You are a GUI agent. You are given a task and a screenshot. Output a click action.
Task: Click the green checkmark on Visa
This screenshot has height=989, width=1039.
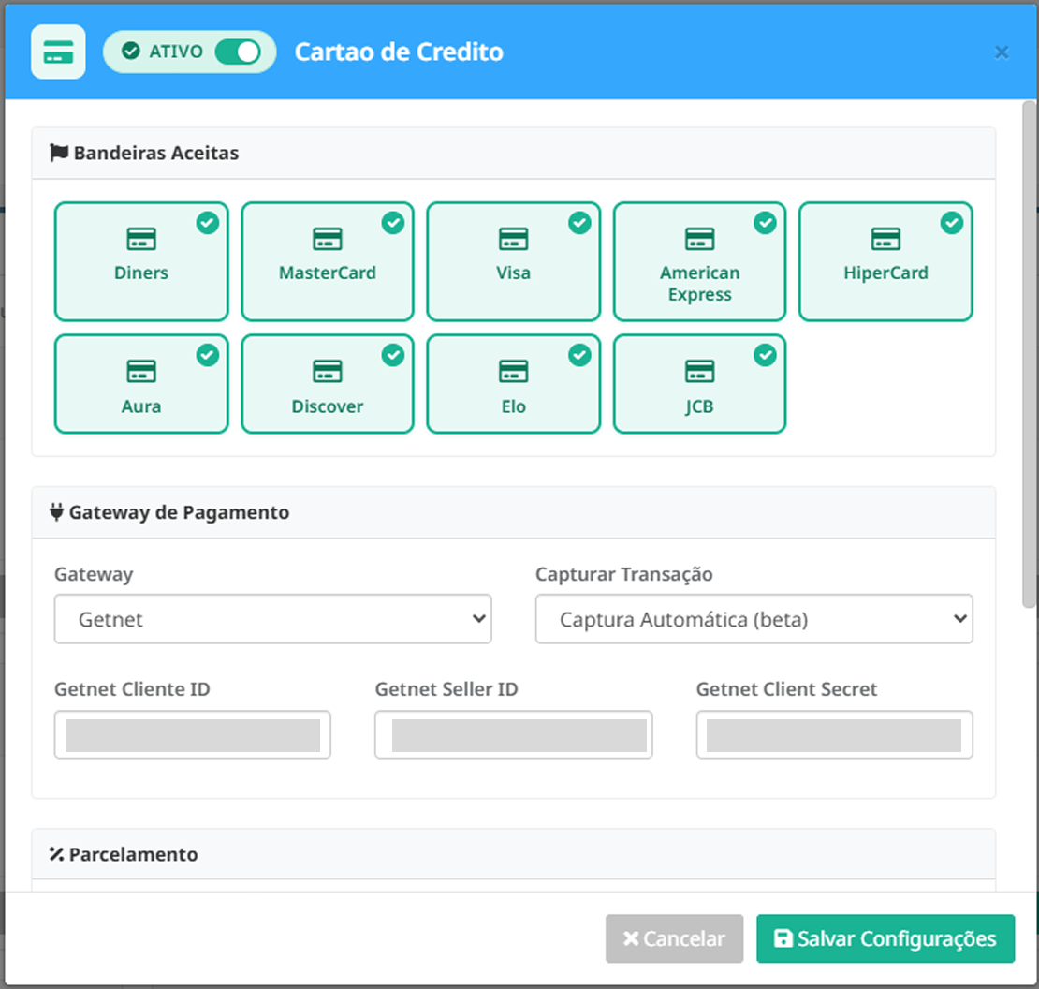[579, 223]
